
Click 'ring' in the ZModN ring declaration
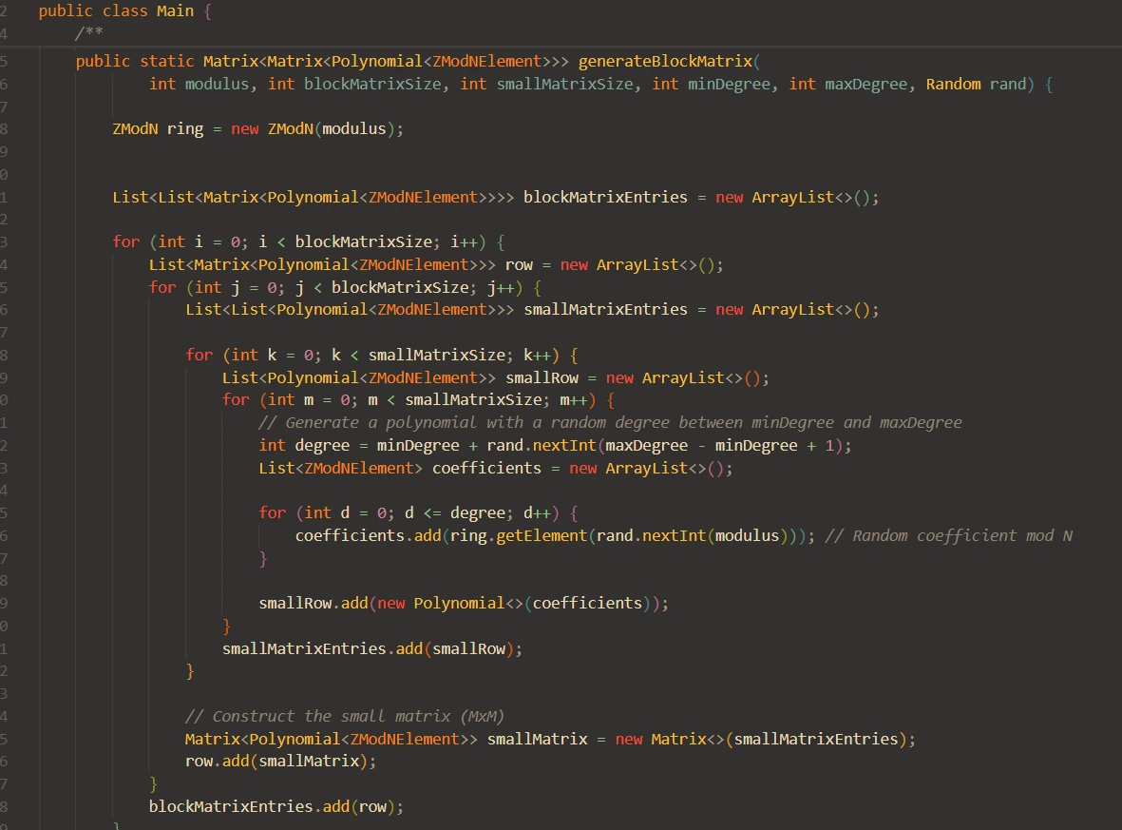tap(185, 128)
